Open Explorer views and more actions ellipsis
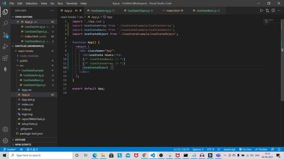Image resolution: width=284 pixels, height=159 pixels. pos(52,11)
